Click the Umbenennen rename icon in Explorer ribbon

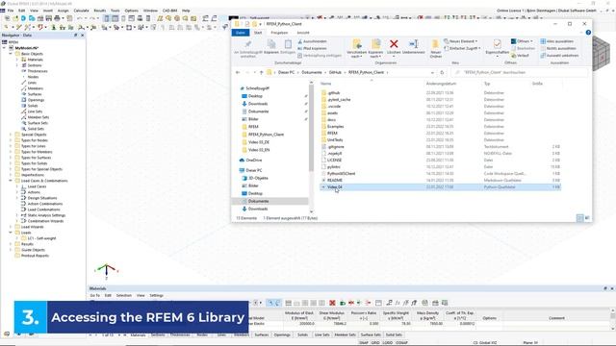413,44
